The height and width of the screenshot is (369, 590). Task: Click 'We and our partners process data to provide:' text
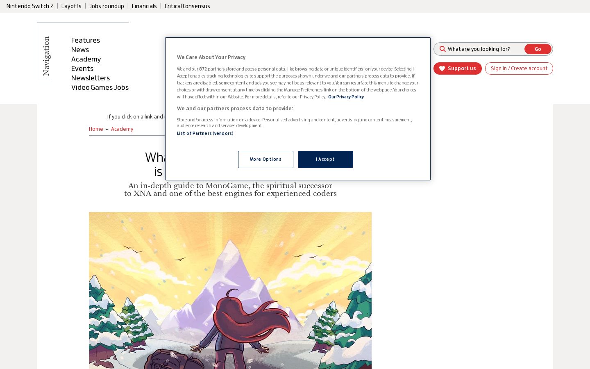click(x=235, y=109)
